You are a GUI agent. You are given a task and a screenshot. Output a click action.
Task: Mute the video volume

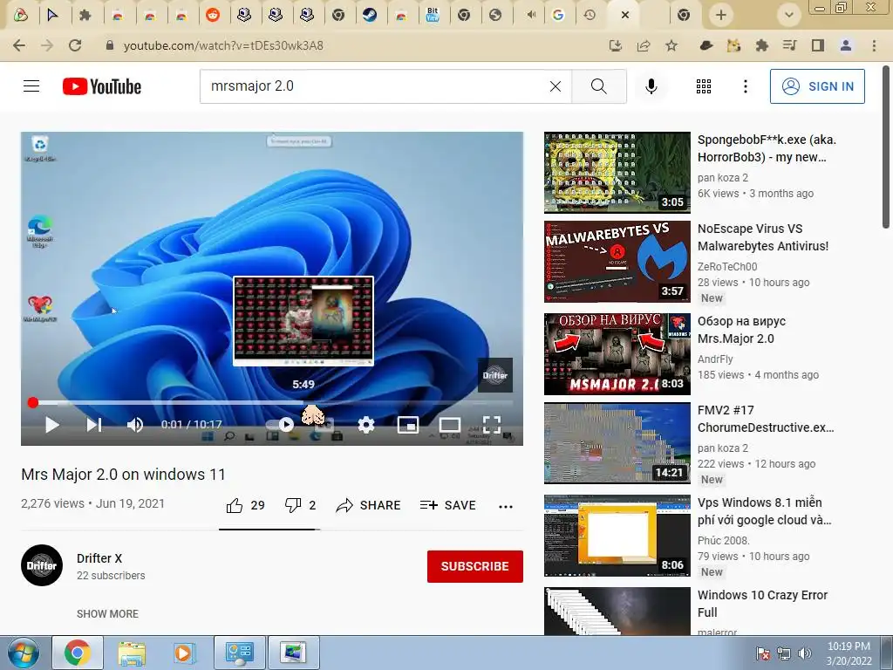pos(135,425)
